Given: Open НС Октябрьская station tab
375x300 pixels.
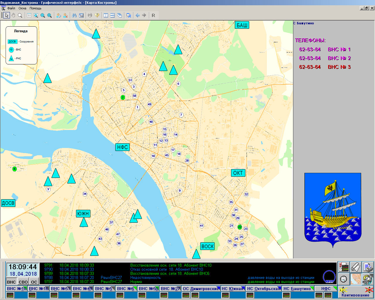Looking at the screenshot, I should 264,289.
